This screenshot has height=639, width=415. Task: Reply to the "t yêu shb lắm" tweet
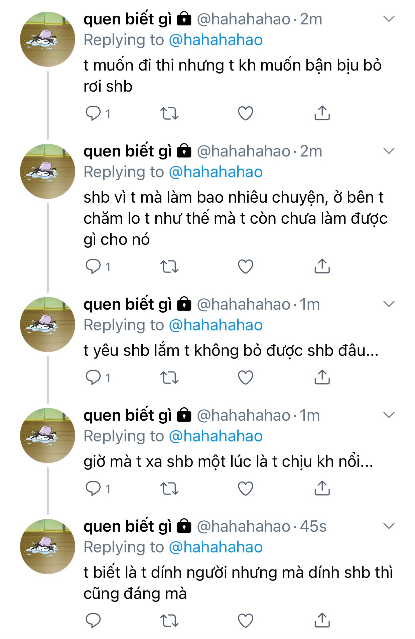coord(93,378)
